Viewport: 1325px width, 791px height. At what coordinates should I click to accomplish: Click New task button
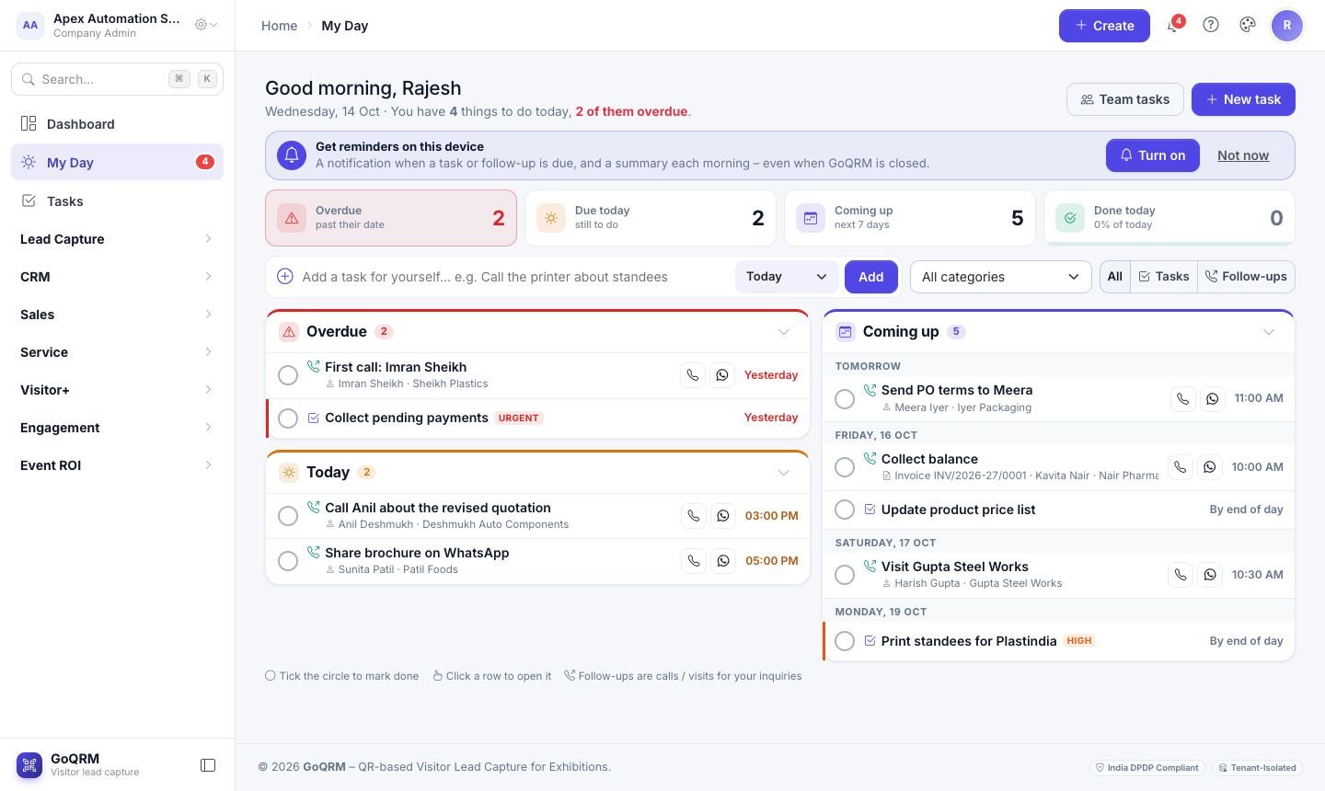click(1243, 99)
